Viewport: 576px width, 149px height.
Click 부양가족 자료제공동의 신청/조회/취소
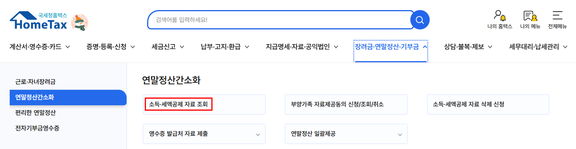338,104
